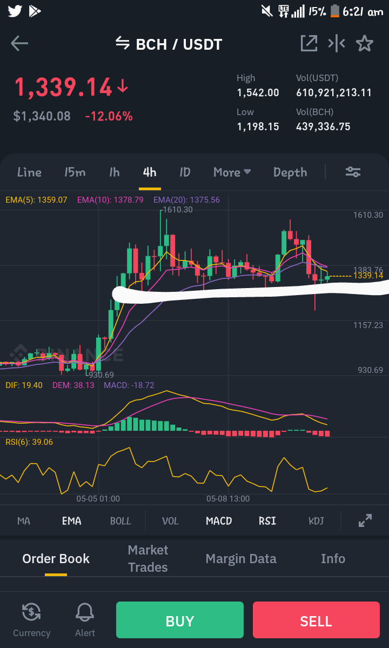Toggle the RSI indicator
This screenshot has width=389, height=648.
(267, 520)
